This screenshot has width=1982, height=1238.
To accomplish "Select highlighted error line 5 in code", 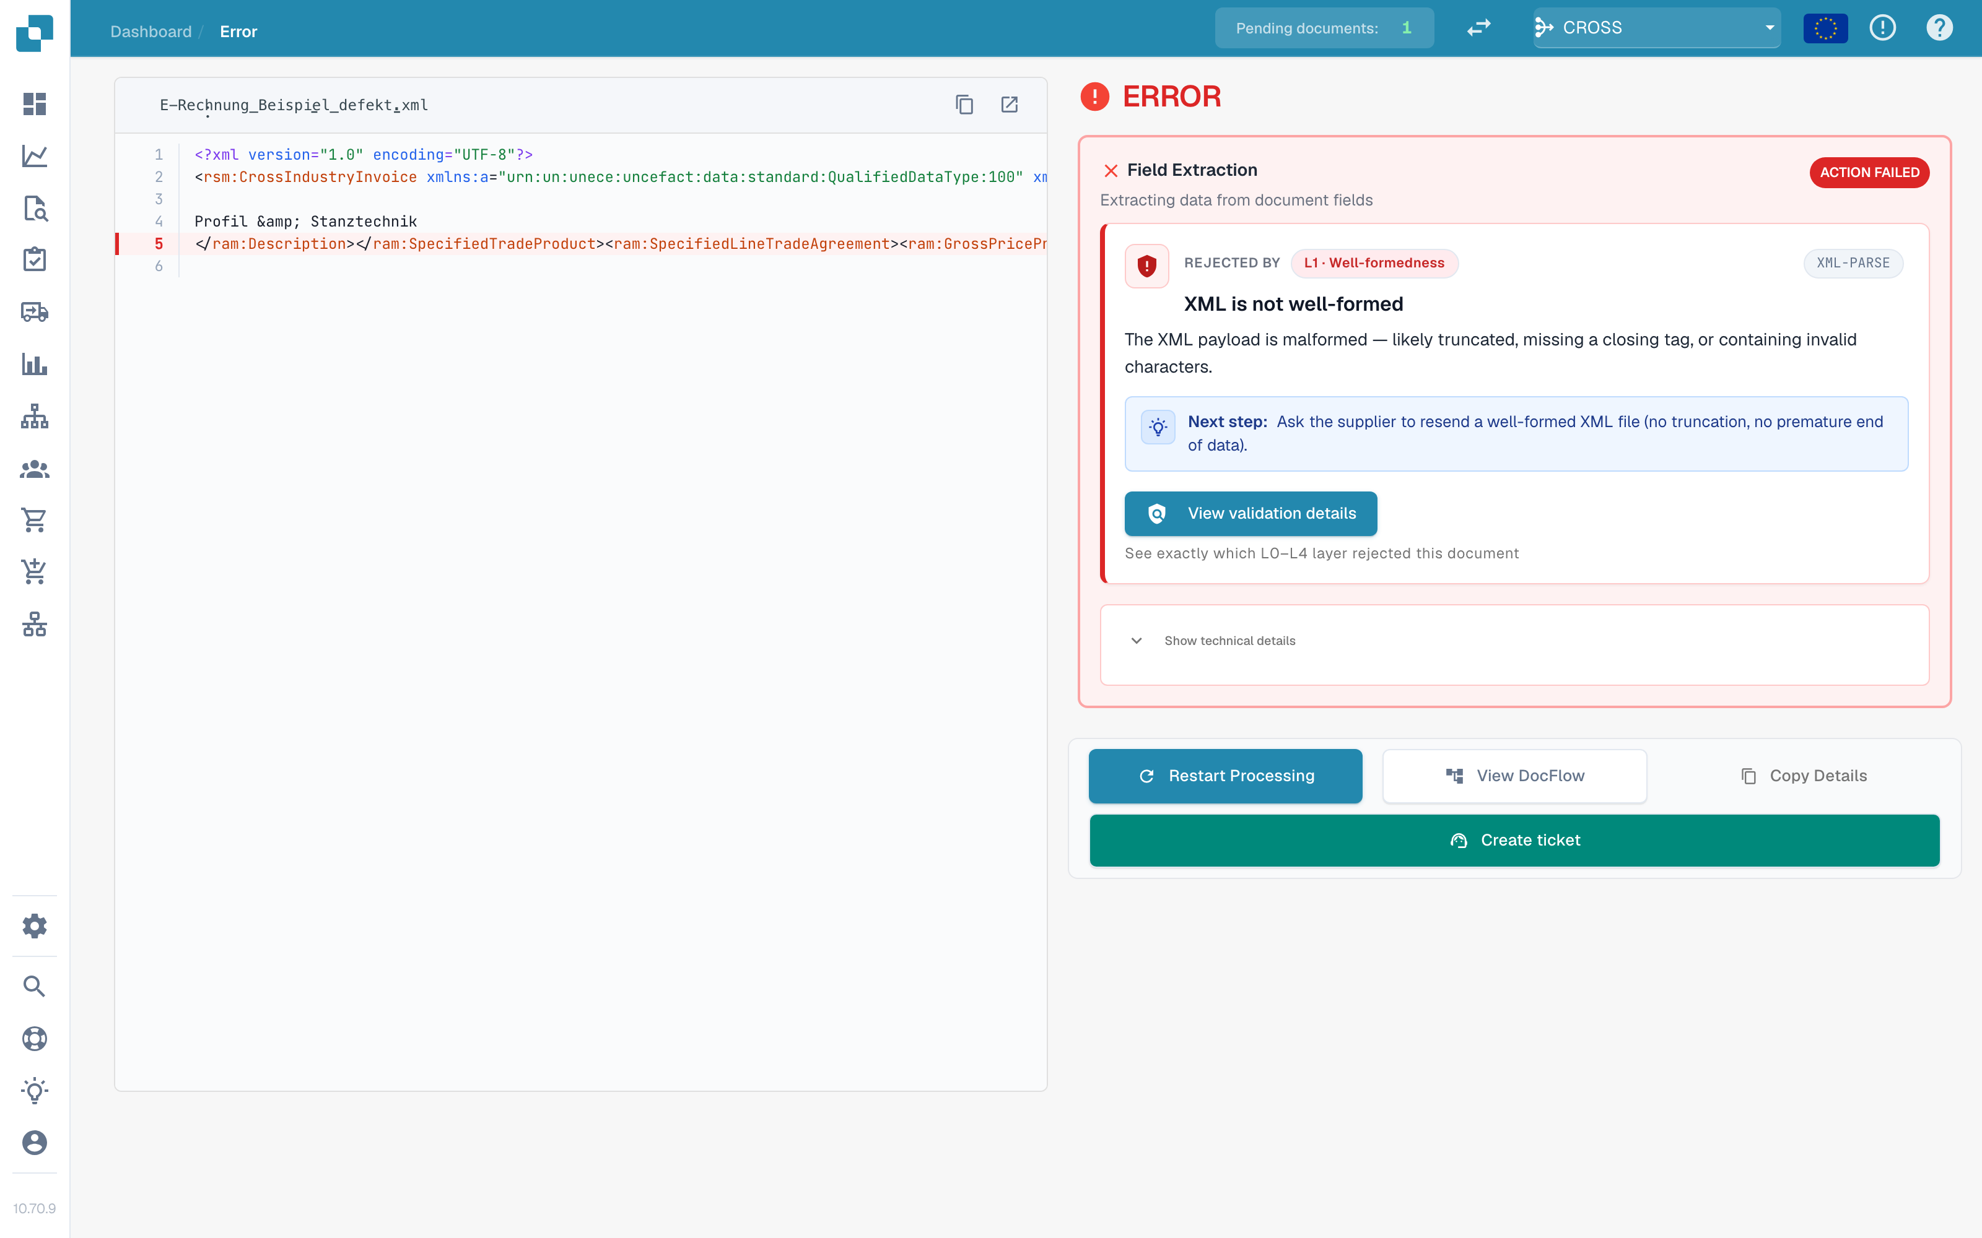I will point(581,244).
